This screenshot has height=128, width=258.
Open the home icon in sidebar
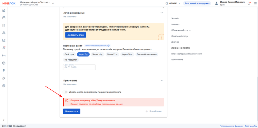(4, 10)
